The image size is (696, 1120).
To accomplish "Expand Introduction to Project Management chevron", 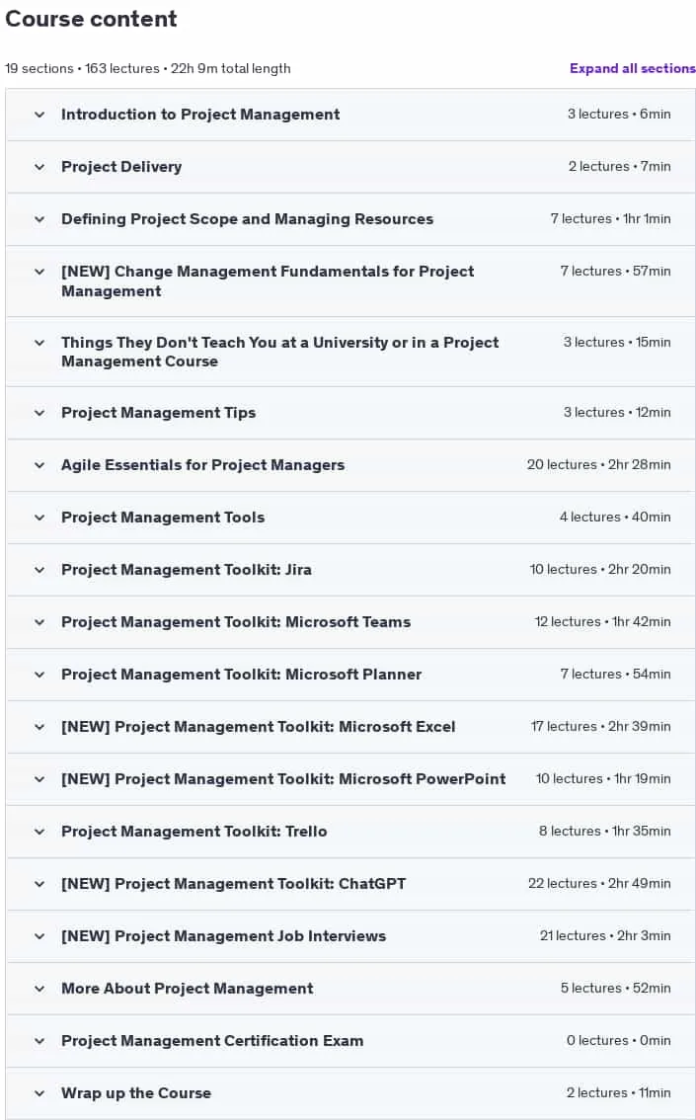I will 39,115.
